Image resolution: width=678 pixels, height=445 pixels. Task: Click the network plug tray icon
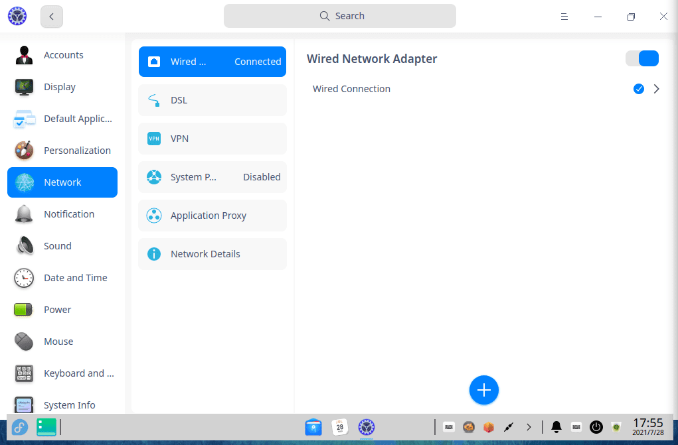tap(509, 427)
